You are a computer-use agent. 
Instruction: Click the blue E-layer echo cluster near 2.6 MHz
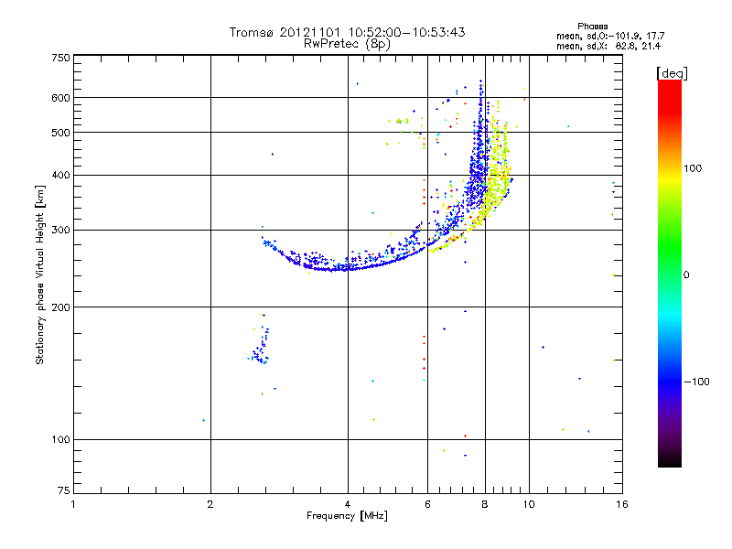[261, 346]
